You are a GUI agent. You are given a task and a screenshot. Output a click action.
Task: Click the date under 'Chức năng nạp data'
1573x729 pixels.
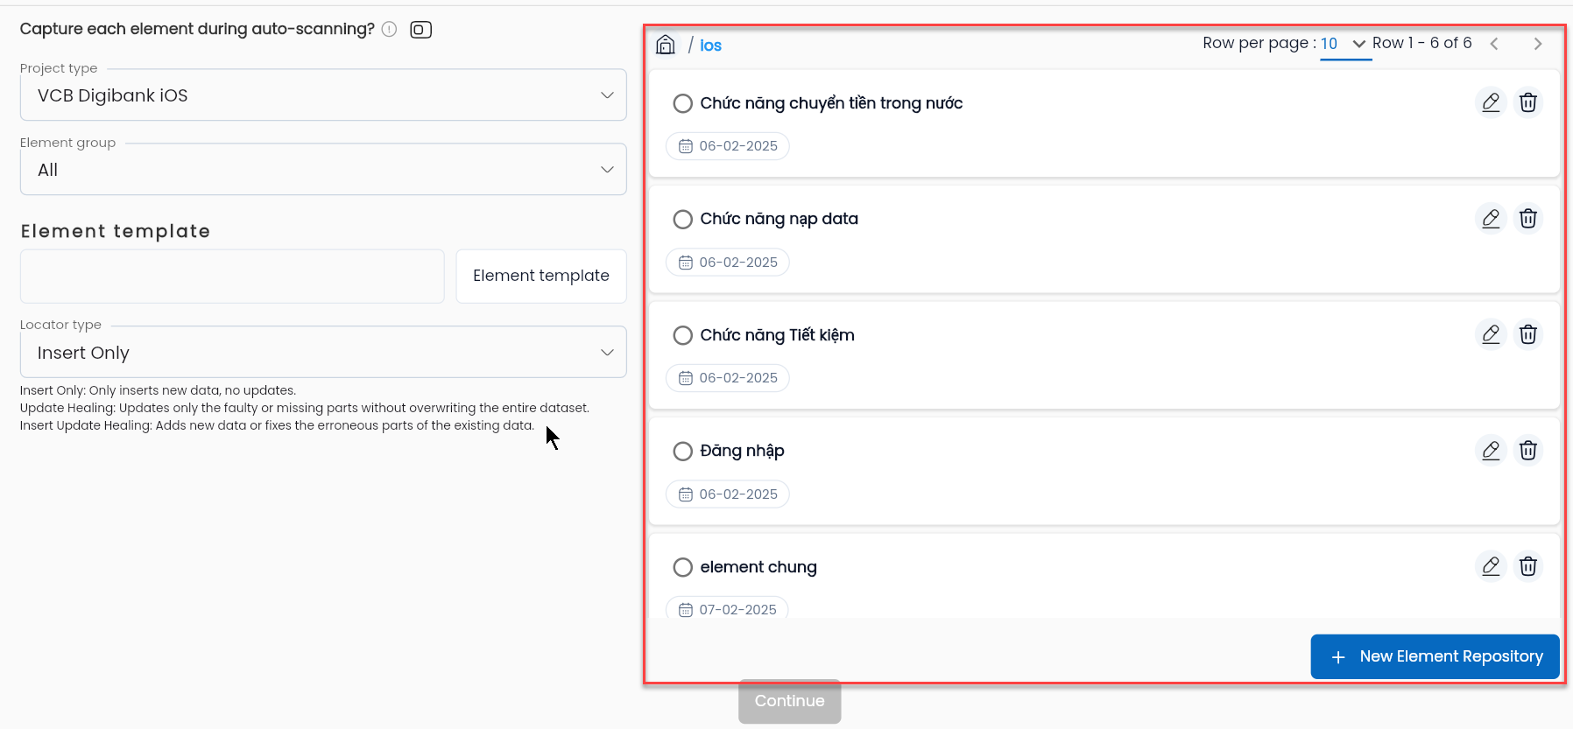point(728,263)
